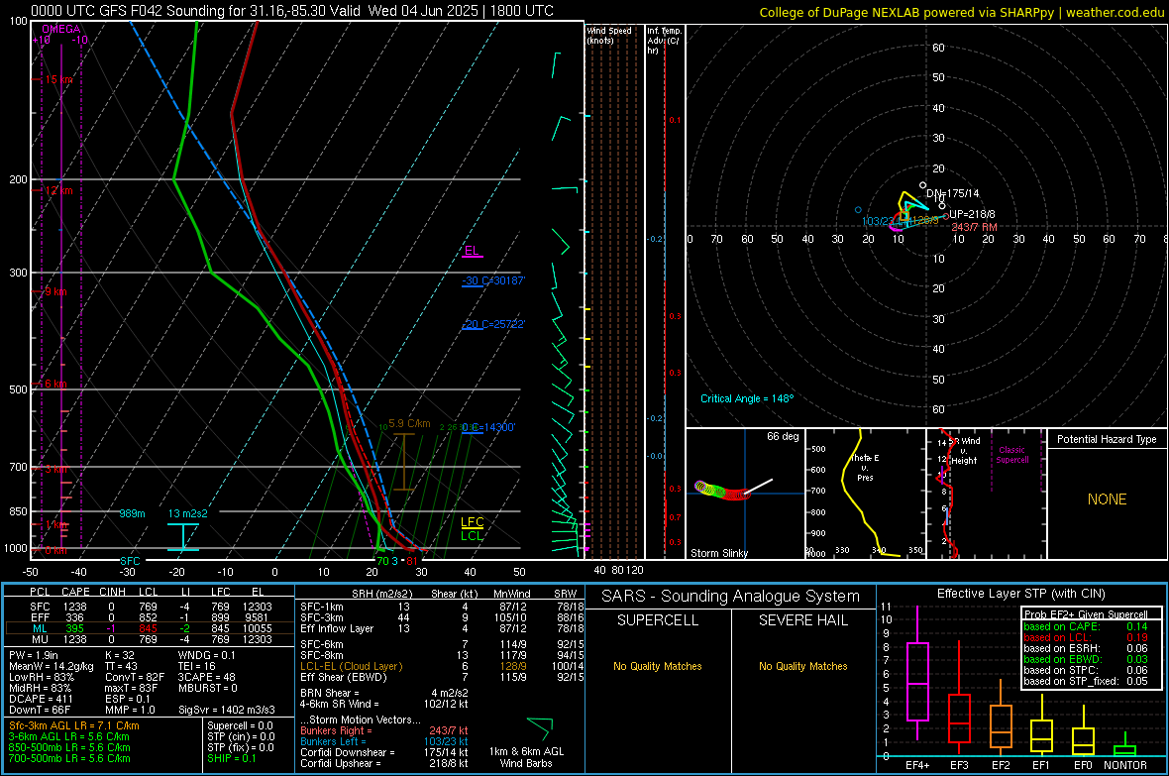
Task: Click '66 deg' in the Storm Slinky panel
Action: 783,436
